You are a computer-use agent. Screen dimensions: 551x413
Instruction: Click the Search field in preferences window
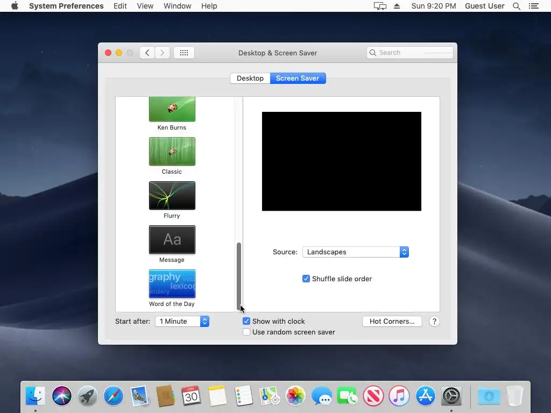409,53
